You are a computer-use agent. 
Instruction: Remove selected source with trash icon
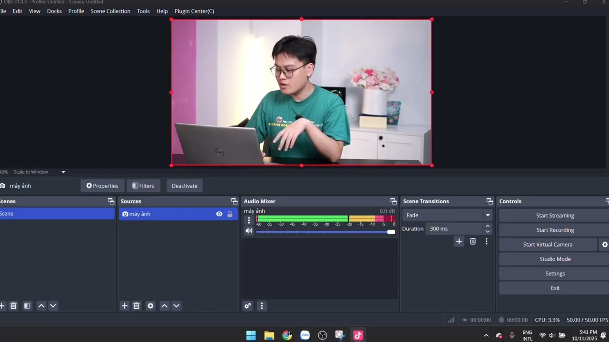pyautogui.click(x=137, y=306)
